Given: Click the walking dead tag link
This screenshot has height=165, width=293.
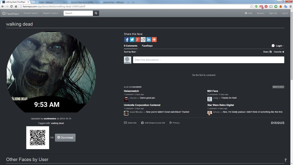Looking at the screenshot, I should coord(57,123).
